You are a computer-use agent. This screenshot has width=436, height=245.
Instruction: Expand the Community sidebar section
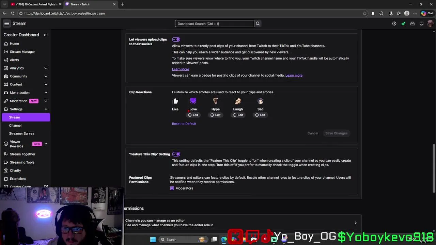(46, 76)
